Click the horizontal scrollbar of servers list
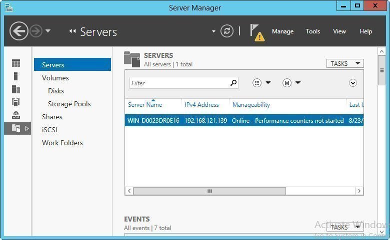This screenshot has height=240, width=390. (x=209, y=191)
